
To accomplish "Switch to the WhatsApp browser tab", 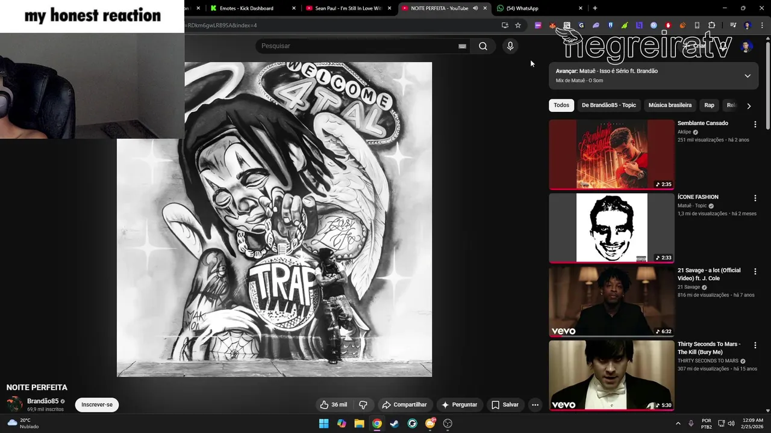I will pos(539,8).
